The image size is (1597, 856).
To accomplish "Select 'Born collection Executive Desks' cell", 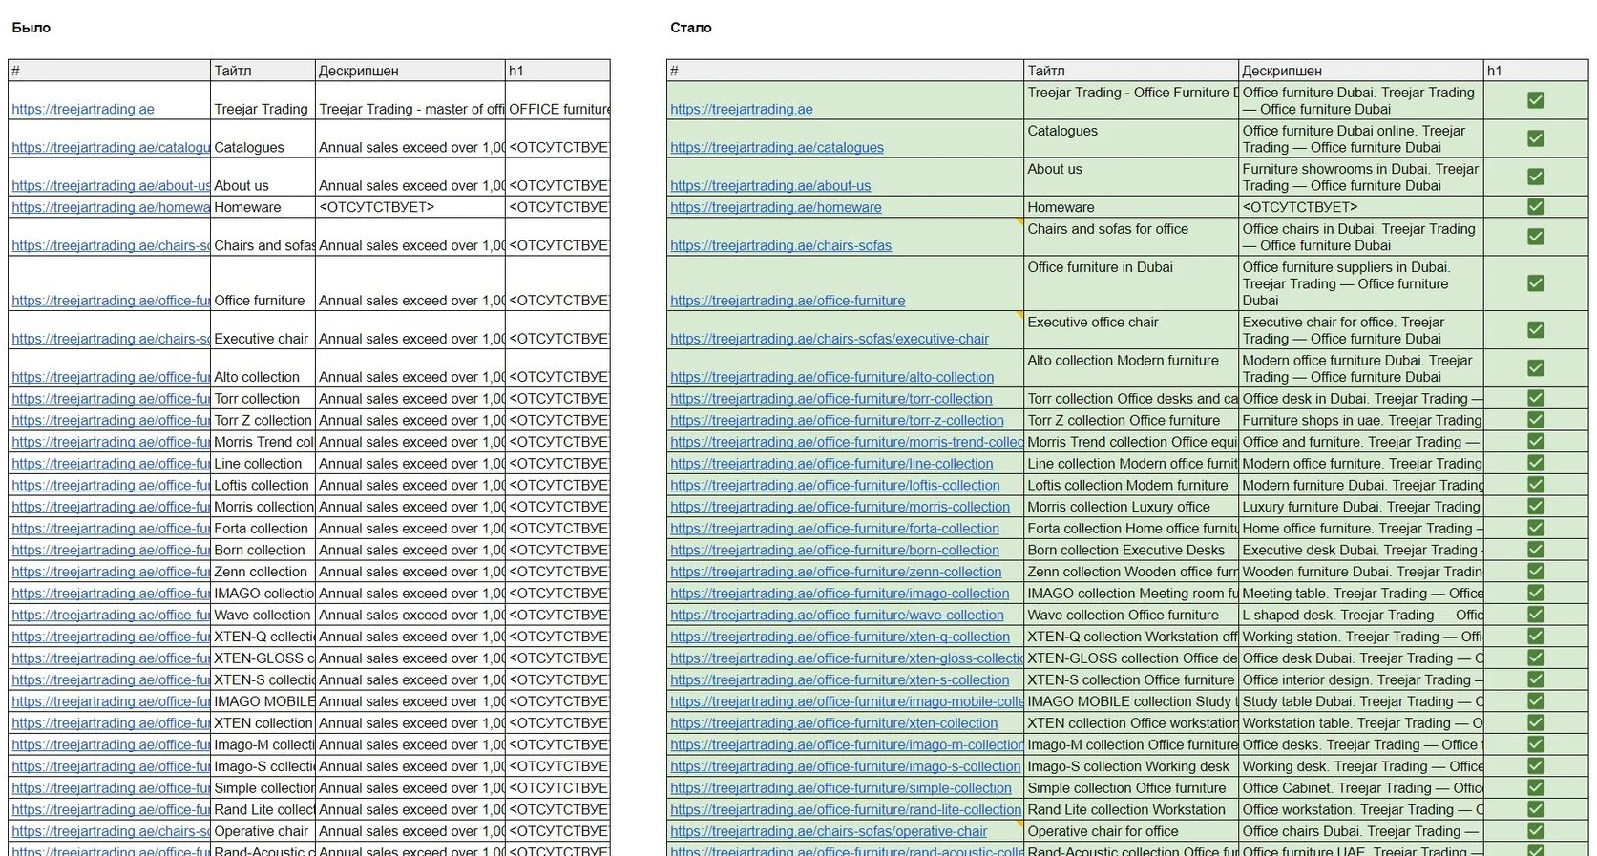I will [x=1131, y=551].
